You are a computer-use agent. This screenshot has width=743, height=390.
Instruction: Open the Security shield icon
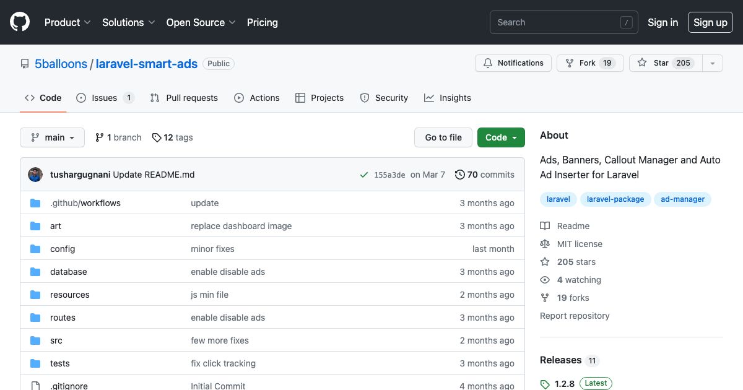point(364,98)
